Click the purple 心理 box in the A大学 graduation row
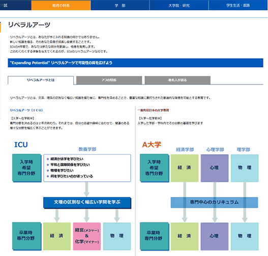 click(215, 236)
